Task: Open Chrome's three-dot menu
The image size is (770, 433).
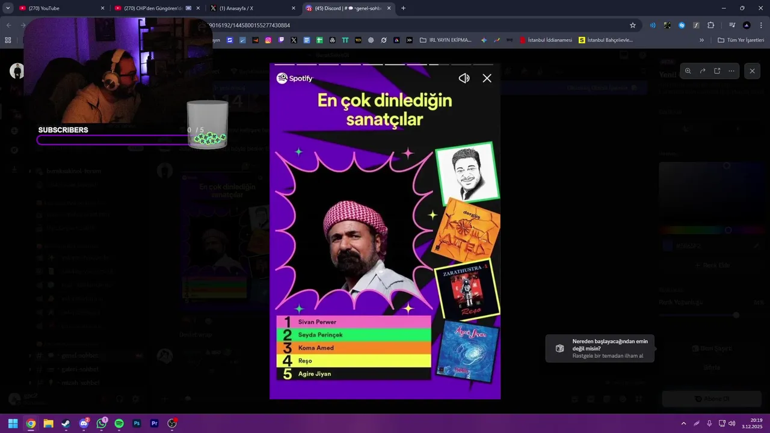Action: [x=761, y=25]
